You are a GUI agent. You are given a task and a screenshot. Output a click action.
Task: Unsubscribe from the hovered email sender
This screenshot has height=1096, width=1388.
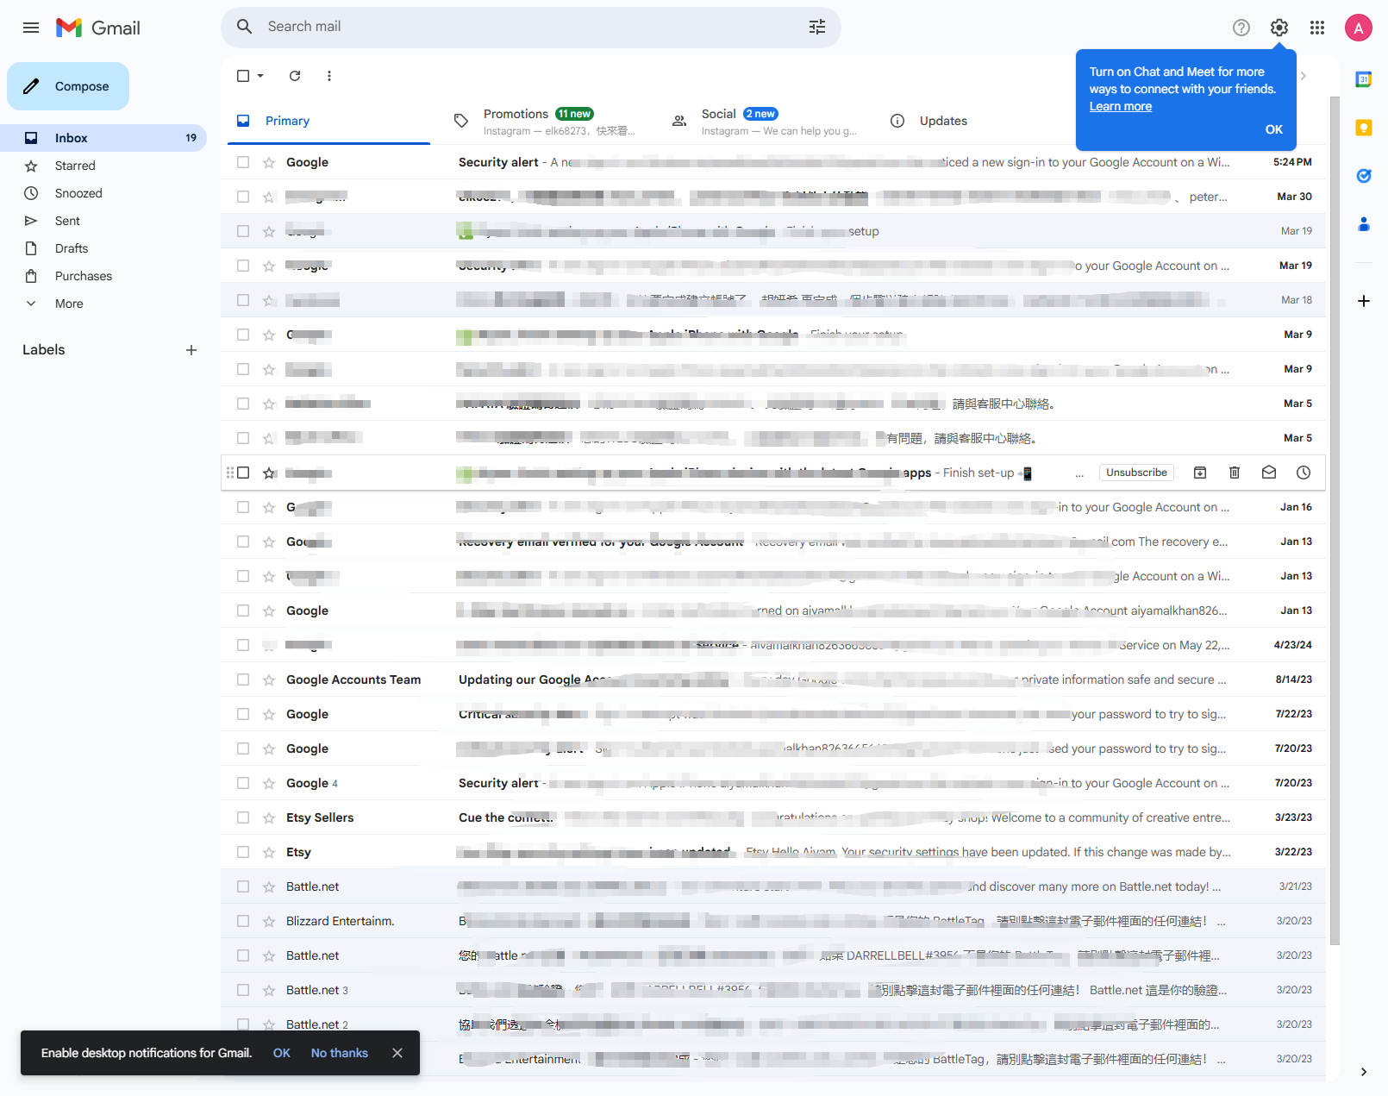tap(1137, 473)
